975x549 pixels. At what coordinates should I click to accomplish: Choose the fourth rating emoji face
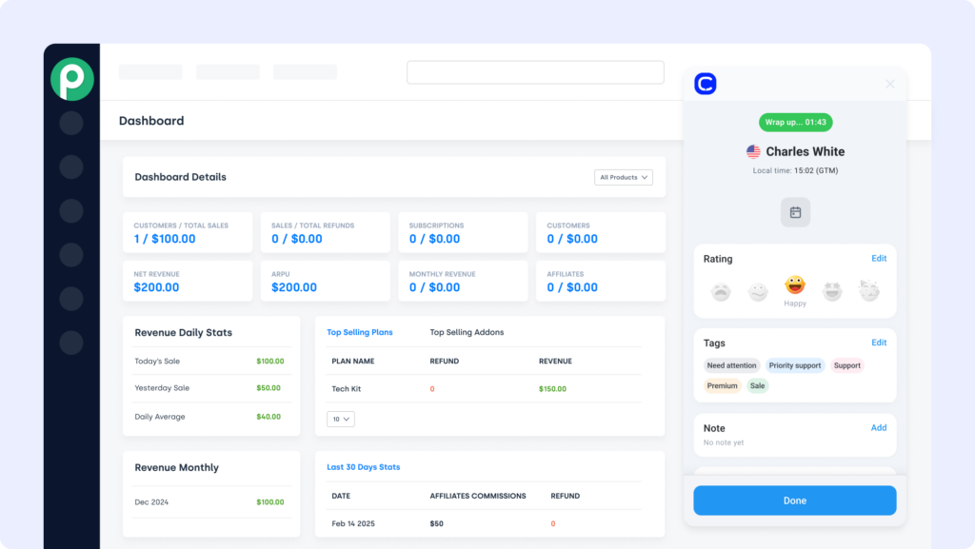tap(832, 291)
